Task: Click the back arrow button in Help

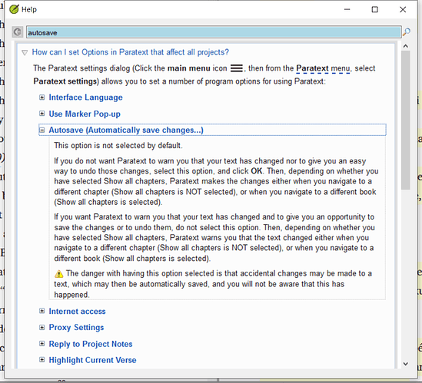Action: tap(18, 32)
